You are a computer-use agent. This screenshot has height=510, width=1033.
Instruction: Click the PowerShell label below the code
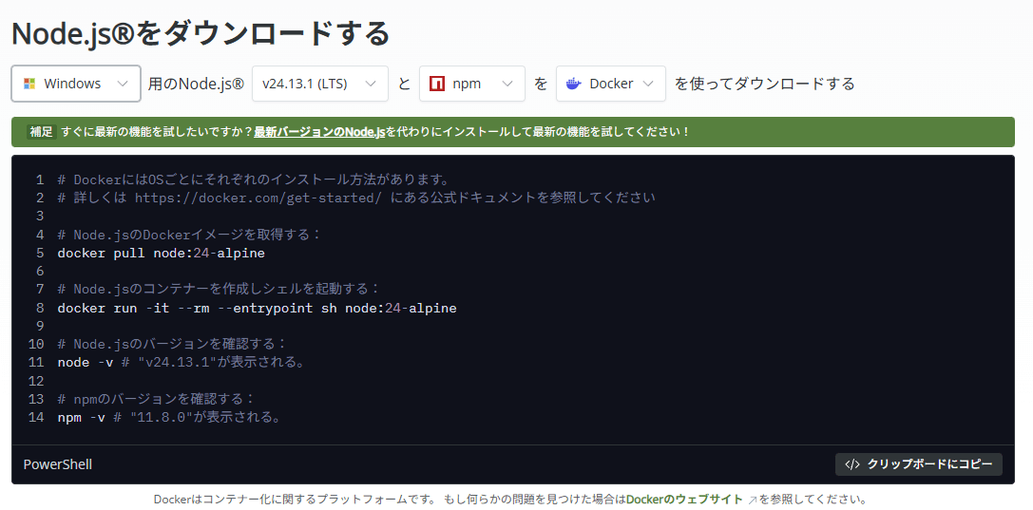point(58,464)
